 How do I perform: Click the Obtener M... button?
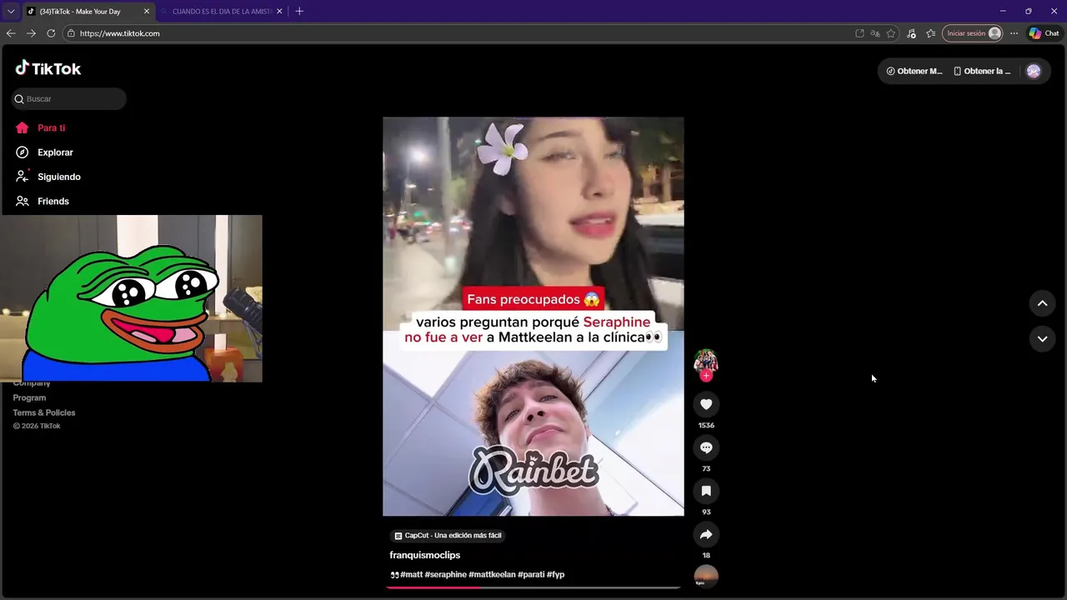tap(914, 71)
